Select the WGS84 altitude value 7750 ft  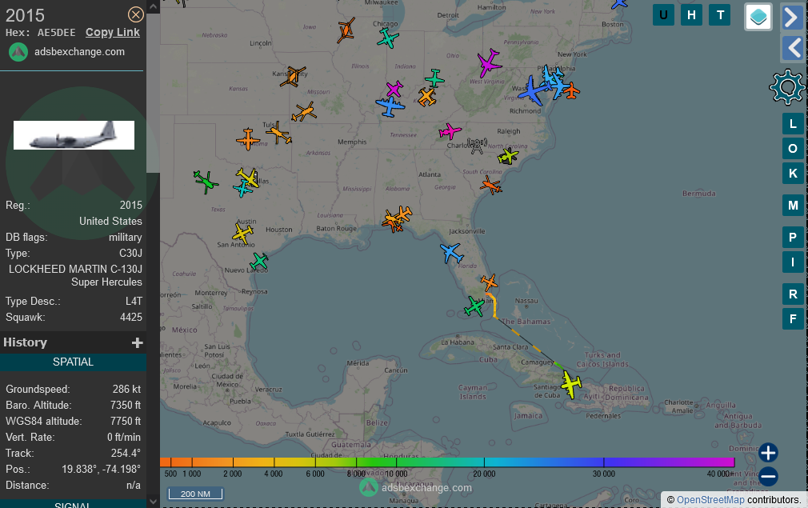click(126, 421)
